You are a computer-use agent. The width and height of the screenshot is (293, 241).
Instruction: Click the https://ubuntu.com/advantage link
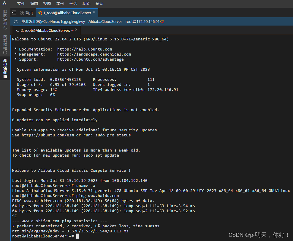(91, 59)
